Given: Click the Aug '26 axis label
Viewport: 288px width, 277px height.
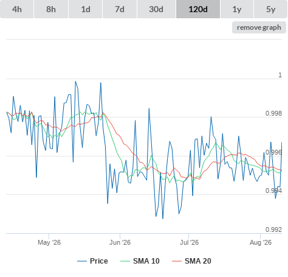Looking at the screenshot, I should coord(261,242).
